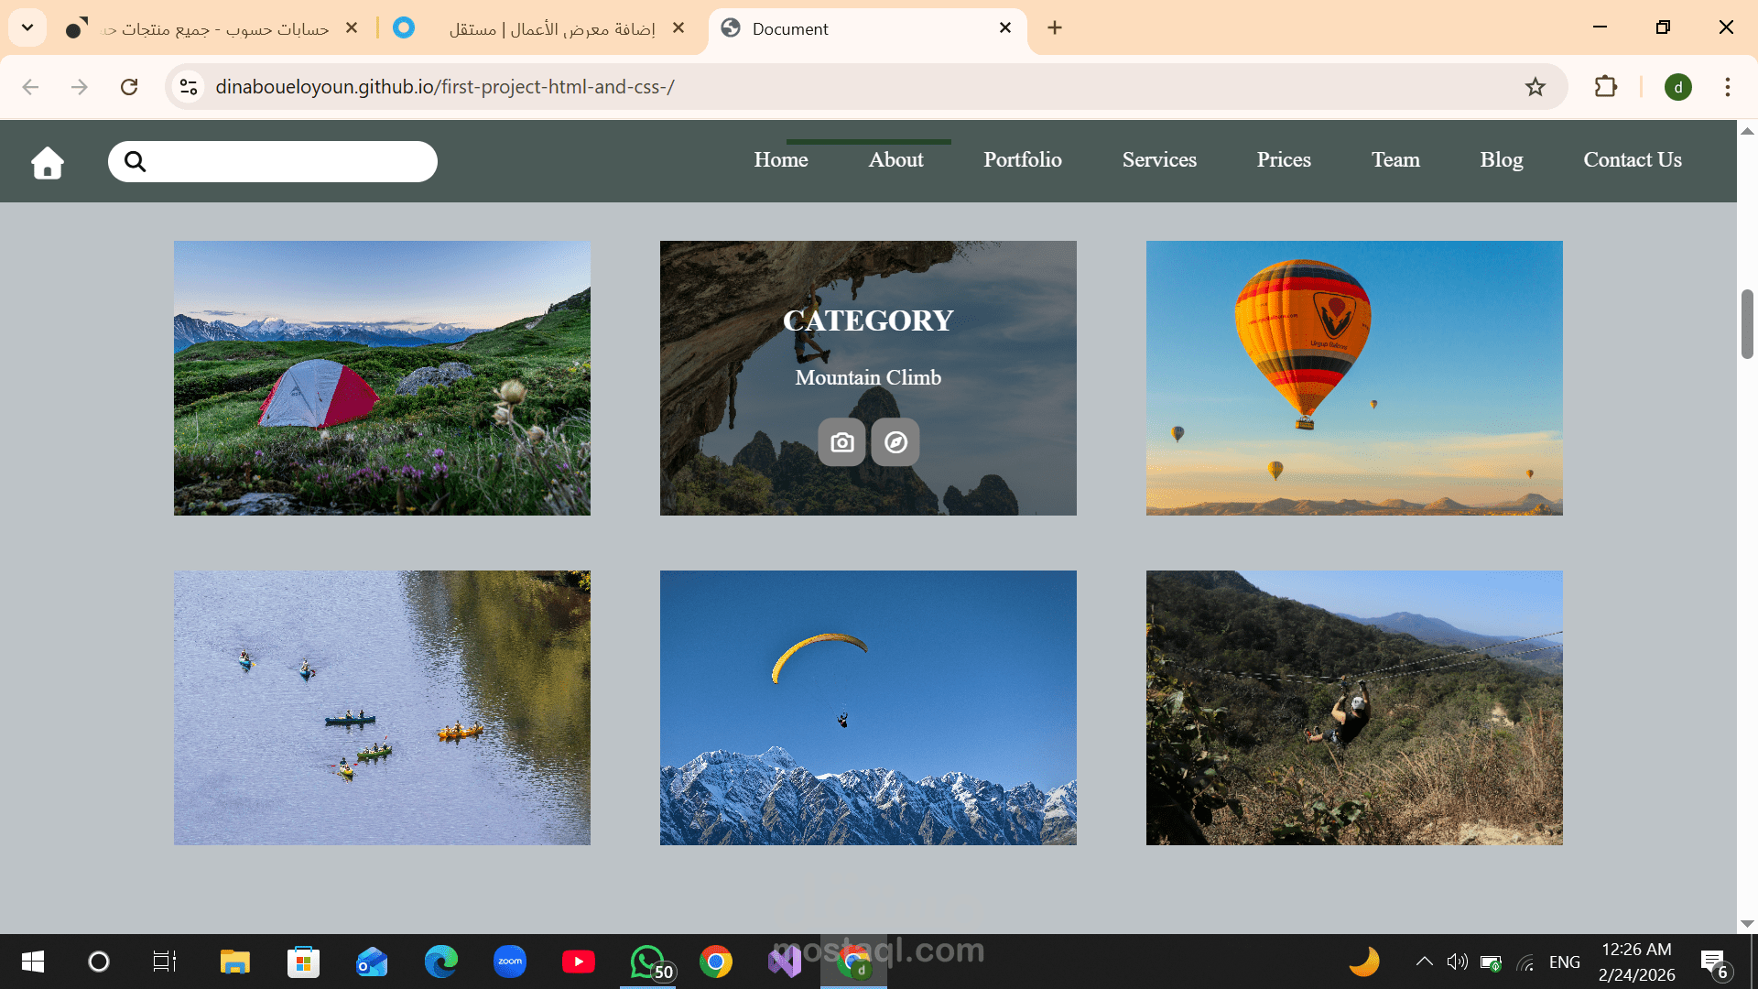Open WhatsApp from the taskbar
This screenshot has width=1758, height=989.
tap(647, 962)
